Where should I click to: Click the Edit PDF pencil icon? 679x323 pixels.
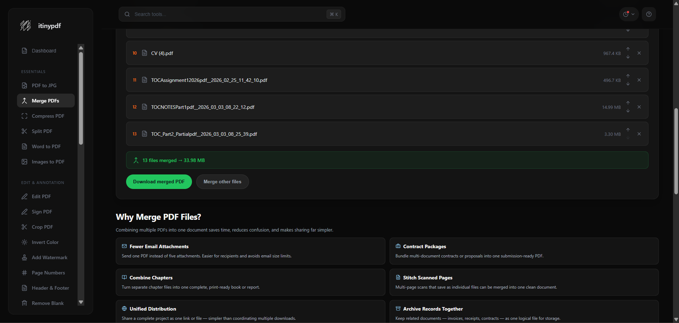point(24,196)
